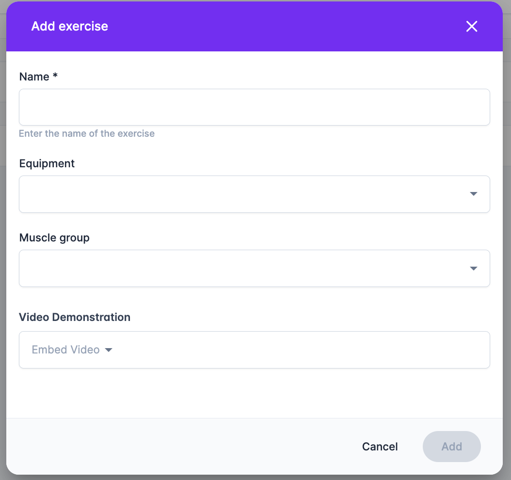The image size is (511, 480).
Task: Click Cancel to dismiss the form
Action: click(x=380, y=447)
